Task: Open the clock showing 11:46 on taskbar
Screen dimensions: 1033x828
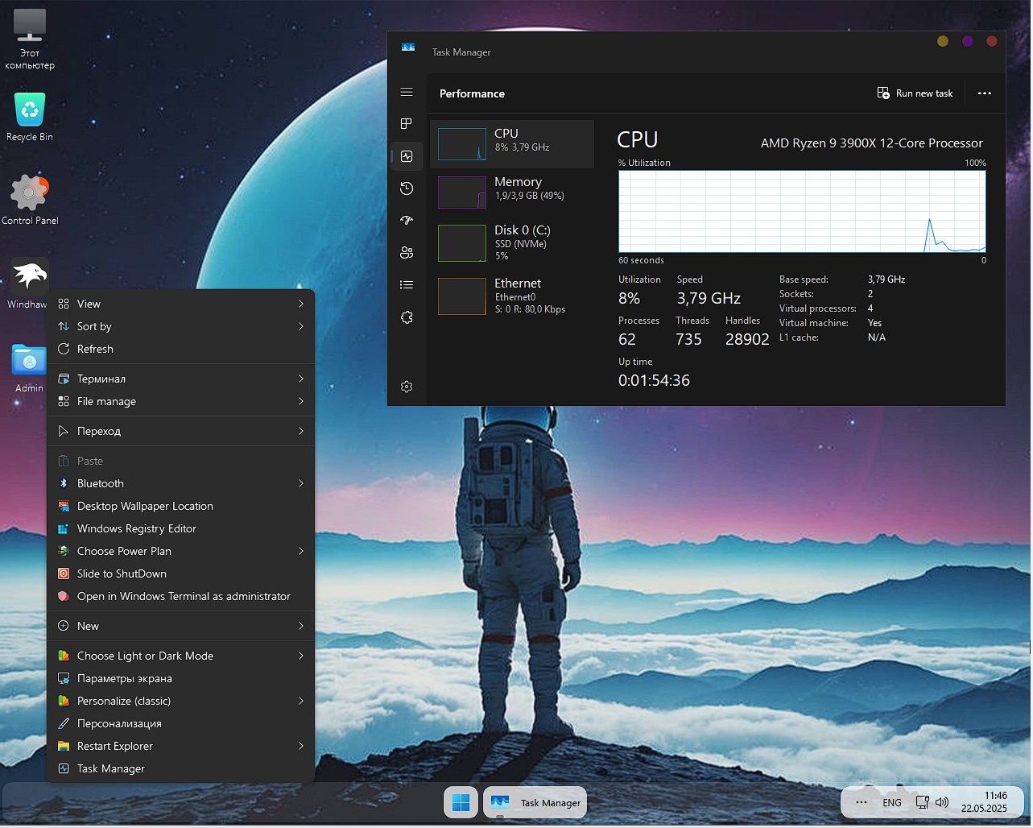Action: [984, 801]
